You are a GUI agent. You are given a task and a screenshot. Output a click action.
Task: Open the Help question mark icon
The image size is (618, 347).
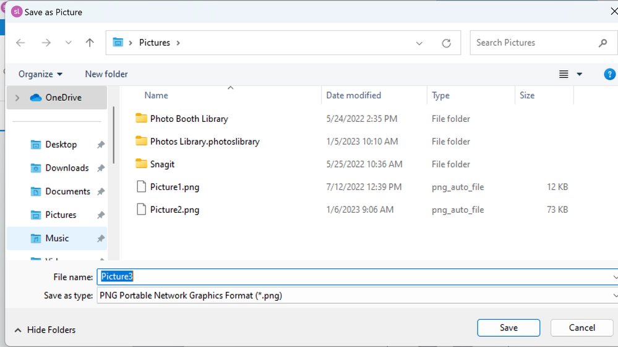609,74
